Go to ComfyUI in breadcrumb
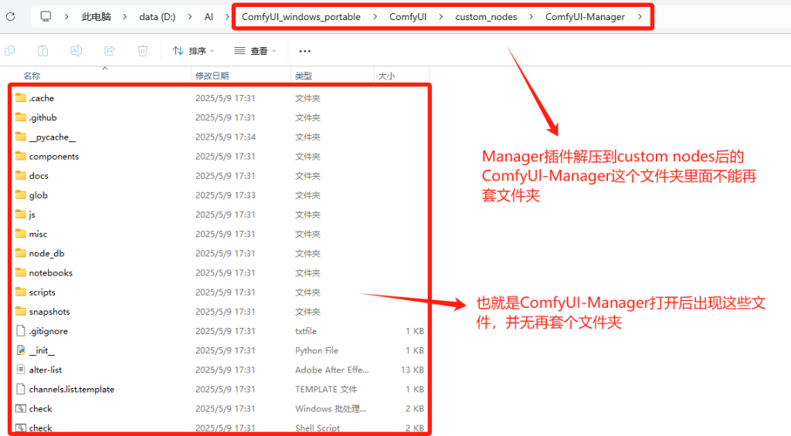 [408, 17]
